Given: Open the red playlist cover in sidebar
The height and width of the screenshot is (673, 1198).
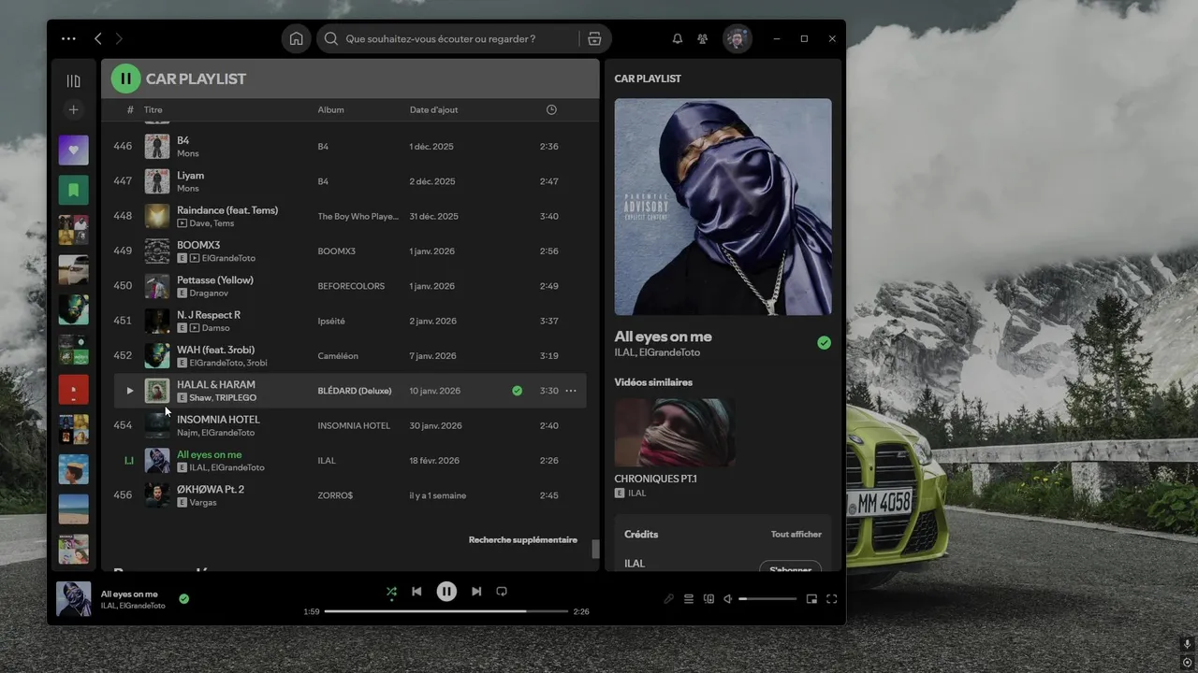Looking at the screenshot, I should point(74,390).
